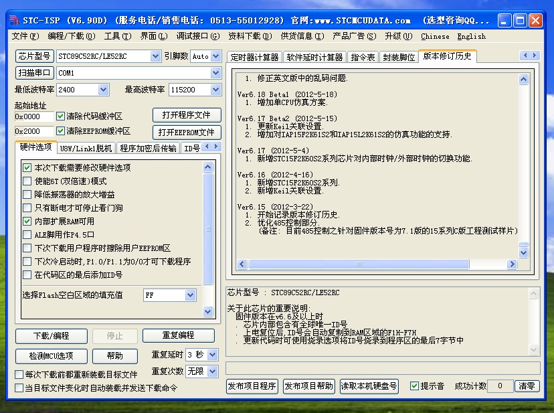The width and height of the screenshot is (554, 413).
Task: Toggle 提示音 checkbox
Action: pos(414,386)
